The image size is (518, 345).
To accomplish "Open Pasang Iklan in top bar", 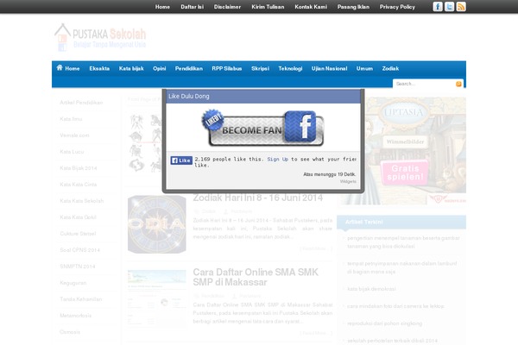I will pyautogui.click(x=353, y=7).
